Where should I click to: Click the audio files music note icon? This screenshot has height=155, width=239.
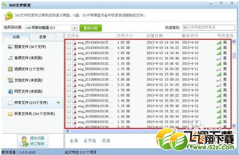pyautogui.click(x=10, y=58)
